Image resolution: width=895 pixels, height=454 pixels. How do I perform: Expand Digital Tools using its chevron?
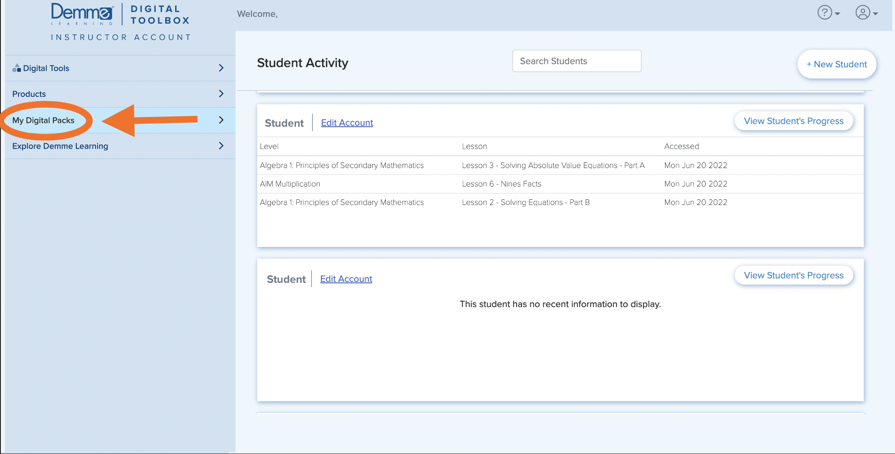(x=221, y=68)
